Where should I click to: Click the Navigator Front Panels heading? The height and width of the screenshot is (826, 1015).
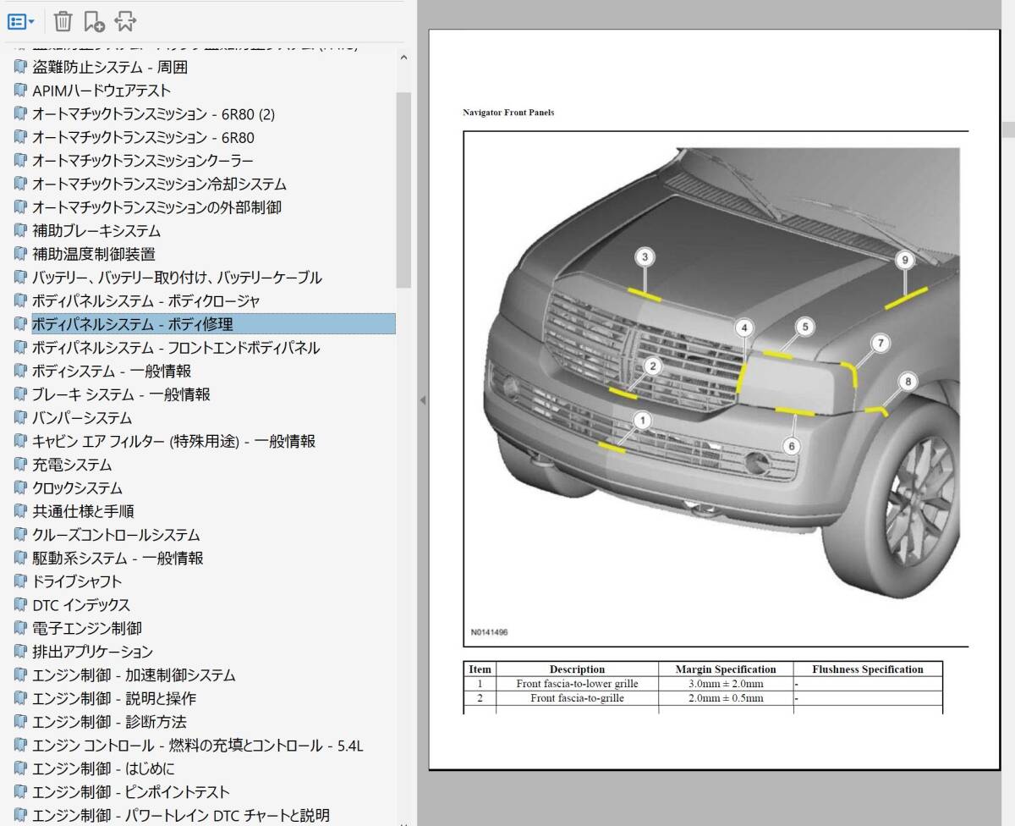508,113
